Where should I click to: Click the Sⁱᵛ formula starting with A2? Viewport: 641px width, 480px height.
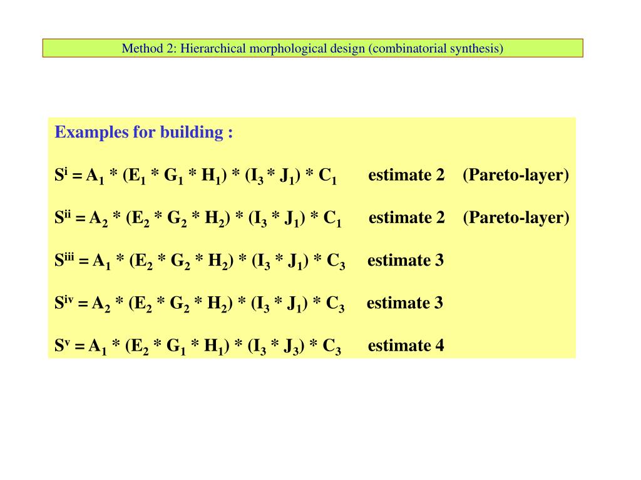(x=200, y=303)
